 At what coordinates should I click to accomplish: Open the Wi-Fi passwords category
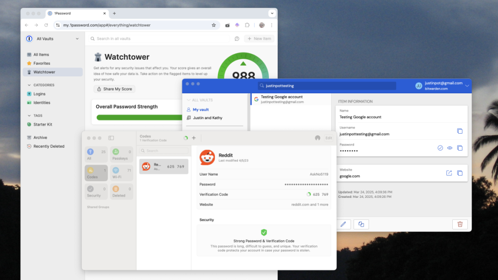coord(122,174)
